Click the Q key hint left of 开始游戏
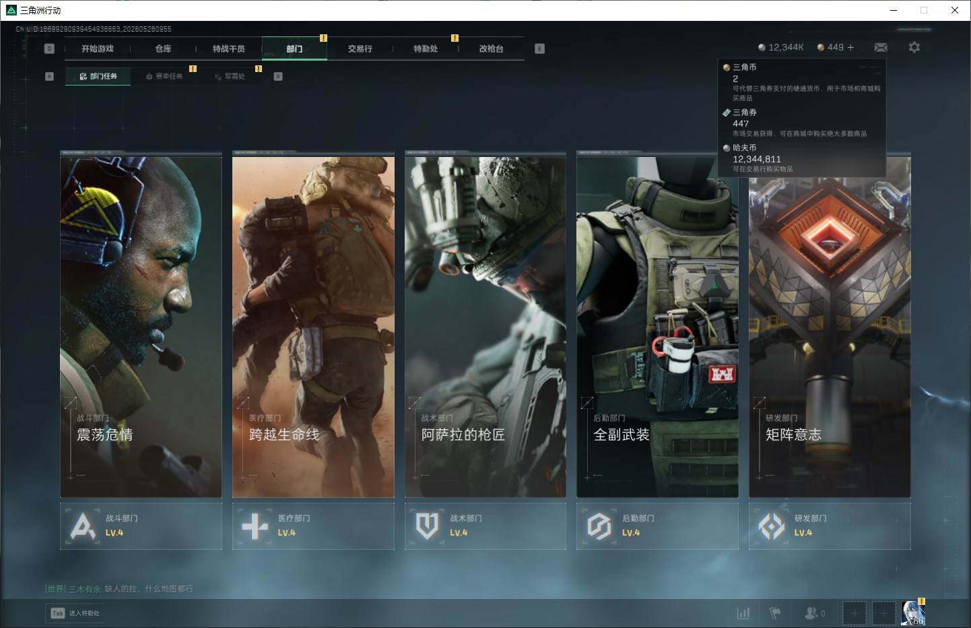This screenshot has width=971, height=628. [49, 49]
